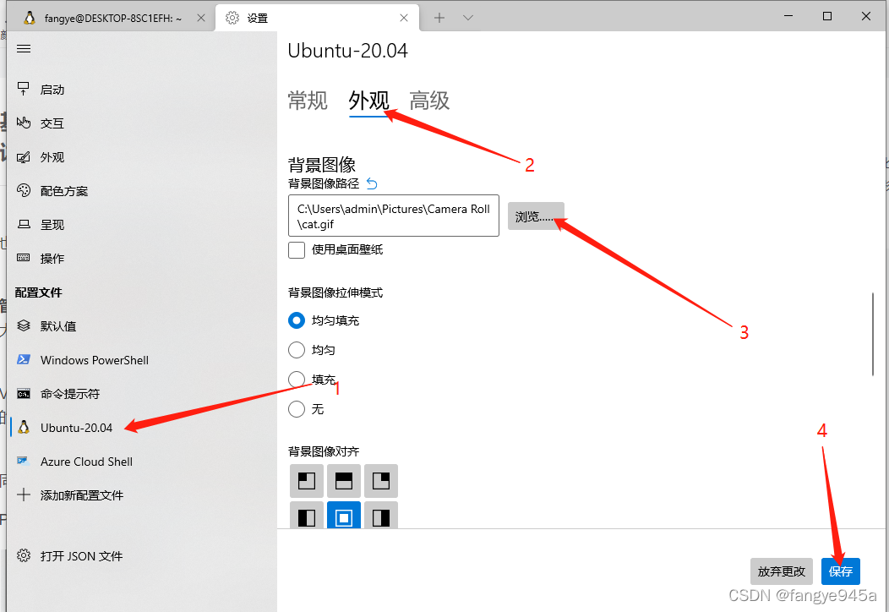Maximize the Windows Terminal window
Image resolution: width=889 pixels, height=612 pixels.
827,16
